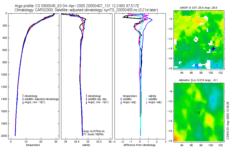Click the float position circle on SLA map
The width and height of the screenshot is (230, 148).
(x=199, y=113)
